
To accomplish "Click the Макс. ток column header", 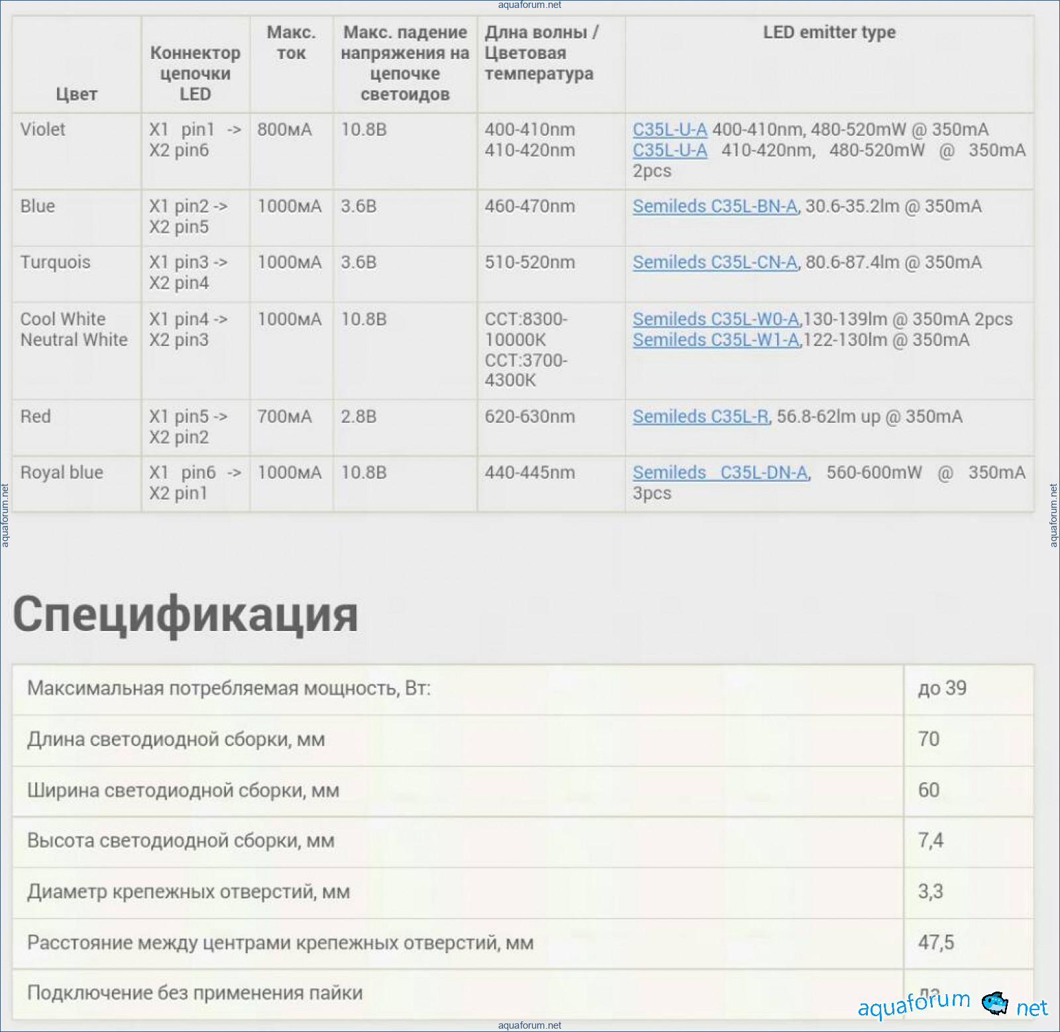I will click(291, 42).
